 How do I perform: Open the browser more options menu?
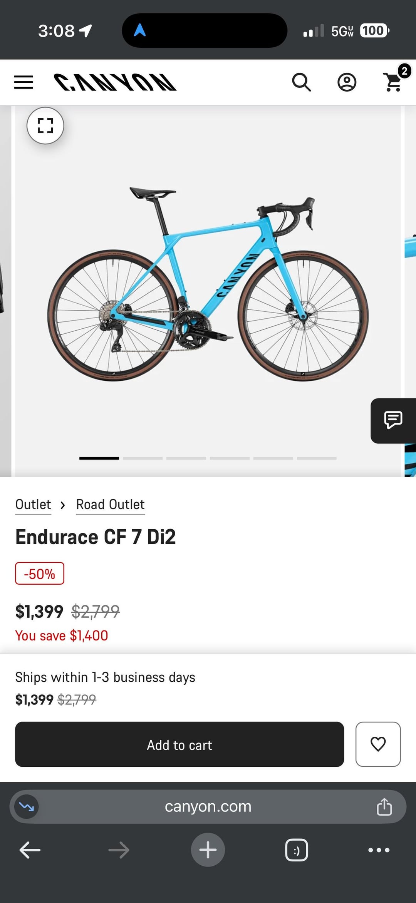[379, 850]
